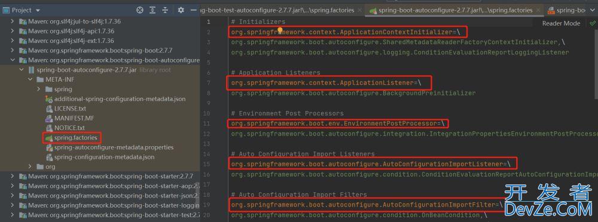The width and height of the screenshot is (598, 222).
Task: Click the Collapse All icon in Project toolbar
Action: click(x=165, y=10)
